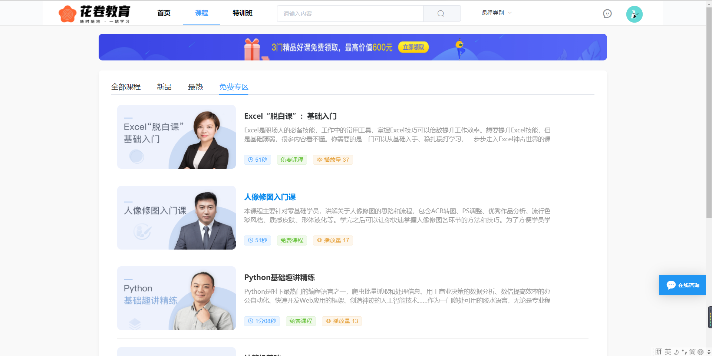712x356 pixels.
Task: Click the Python course description text
Action: point(397,296)
